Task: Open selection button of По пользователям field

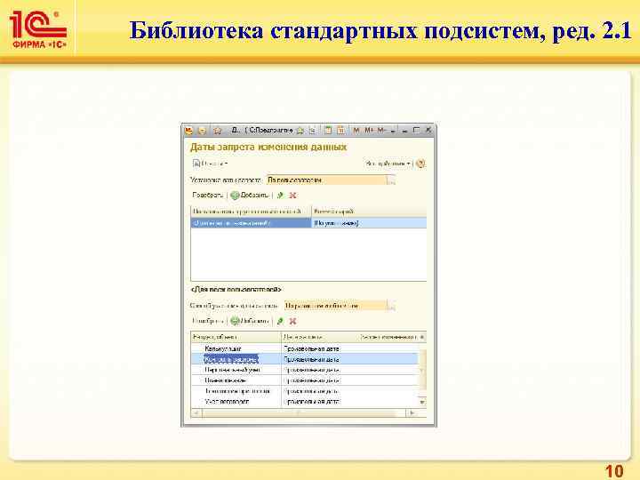Action: (391, 180)
